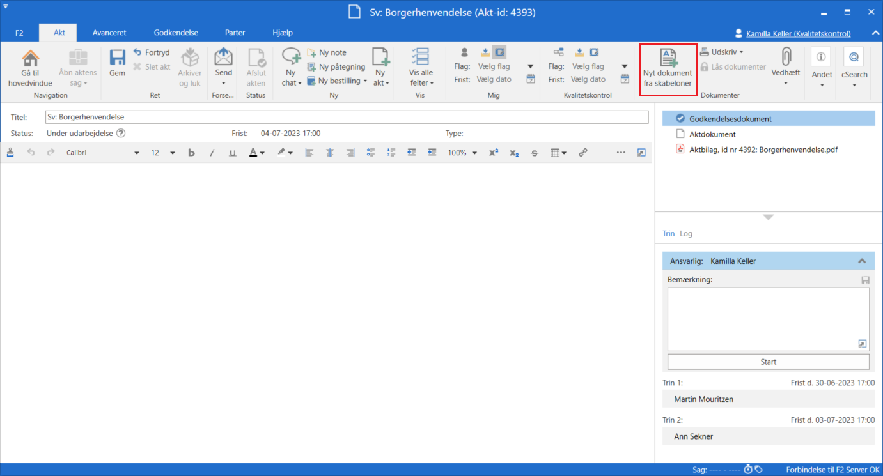
Task: Open the Vedhæft paperclip menu
Action: point(786,68)
